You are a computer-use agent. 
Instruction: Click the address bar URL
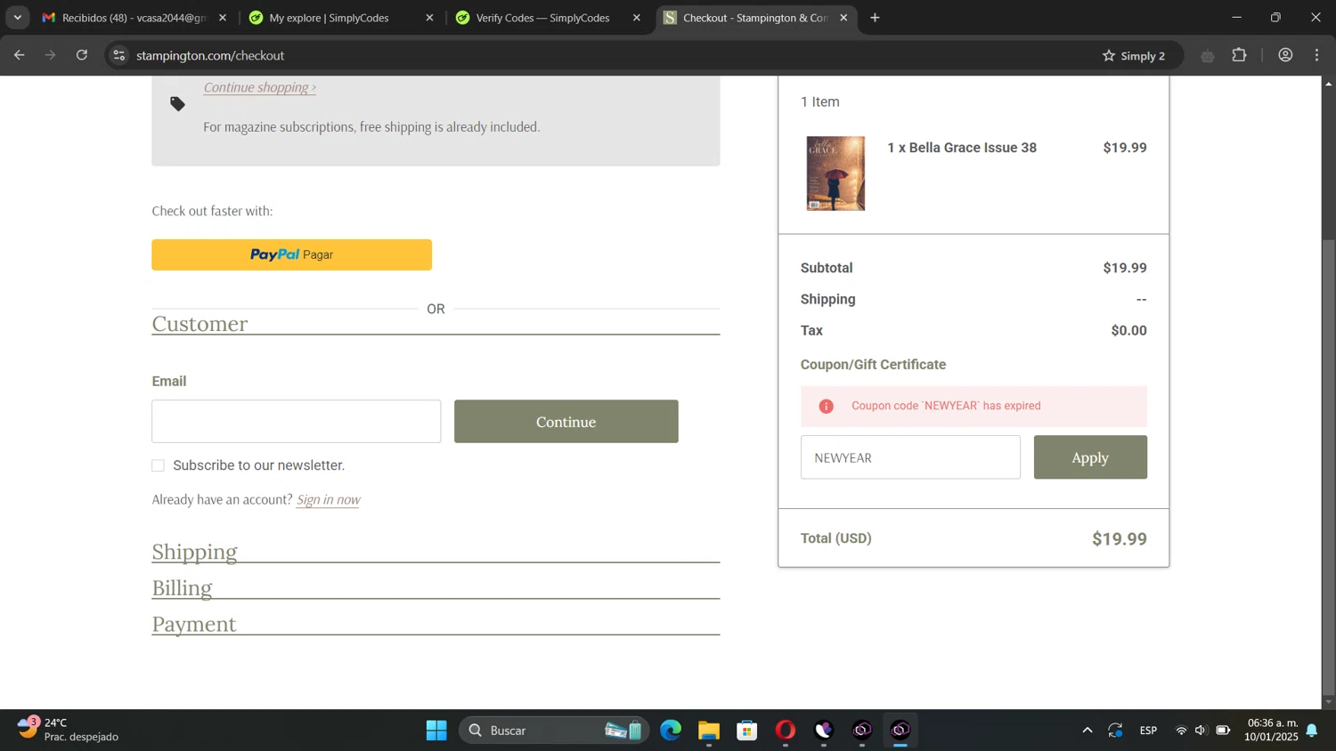210,55
